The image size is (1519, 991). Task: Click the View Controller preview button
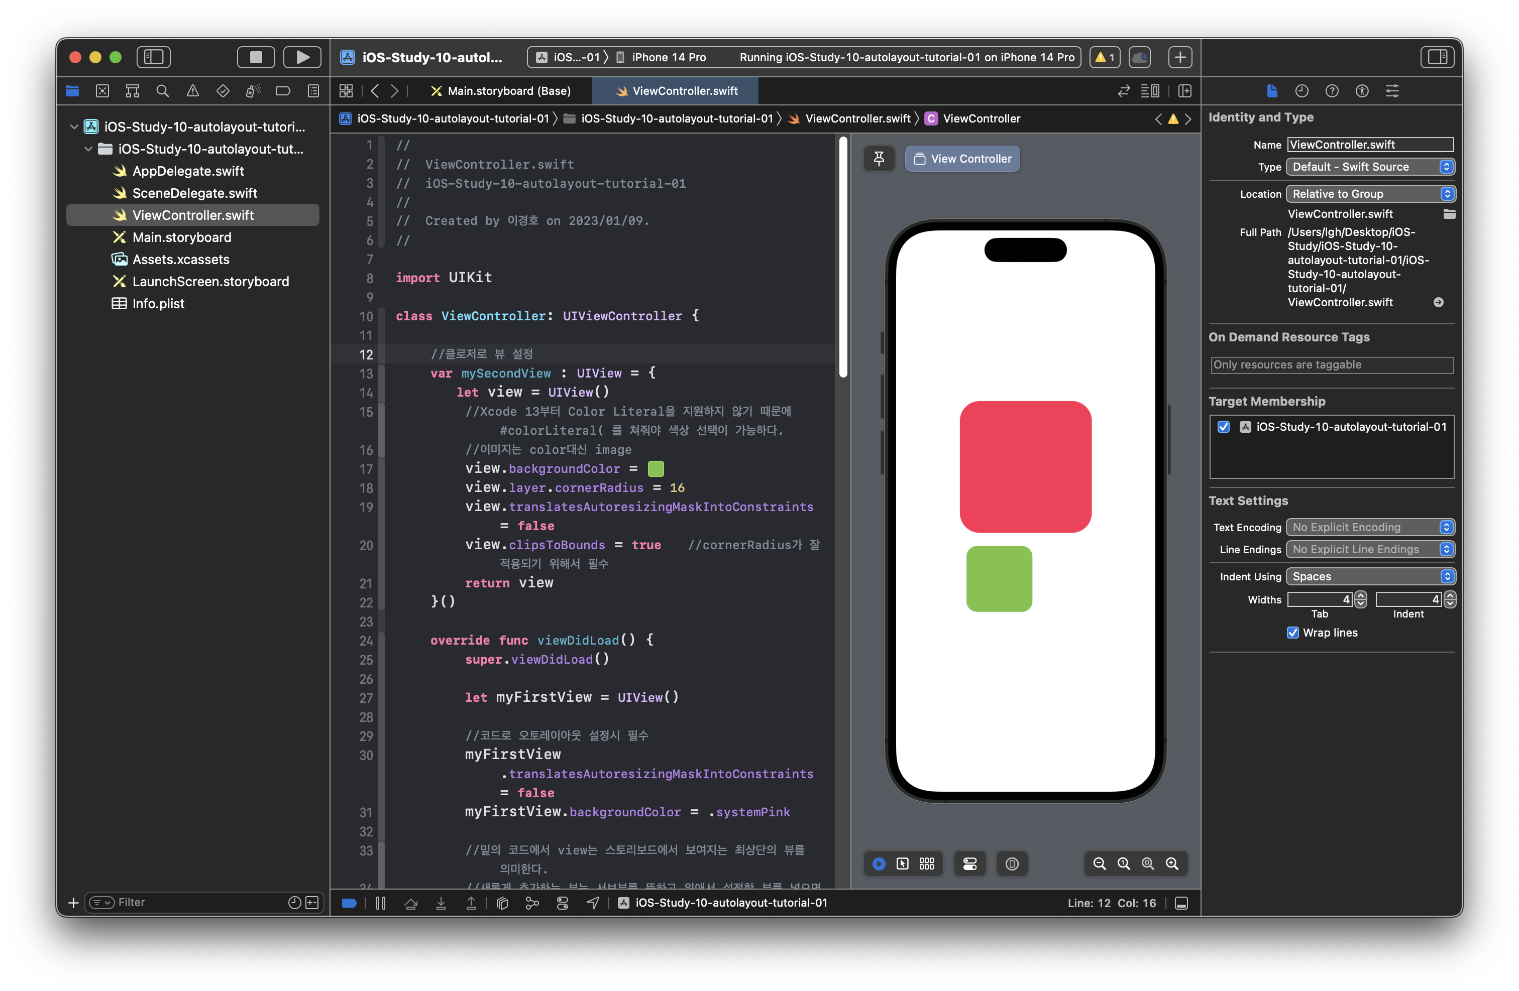point(962,159)
